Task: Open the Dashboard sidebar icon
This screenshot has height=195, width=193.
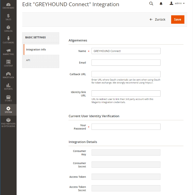Action: [8, 4]
